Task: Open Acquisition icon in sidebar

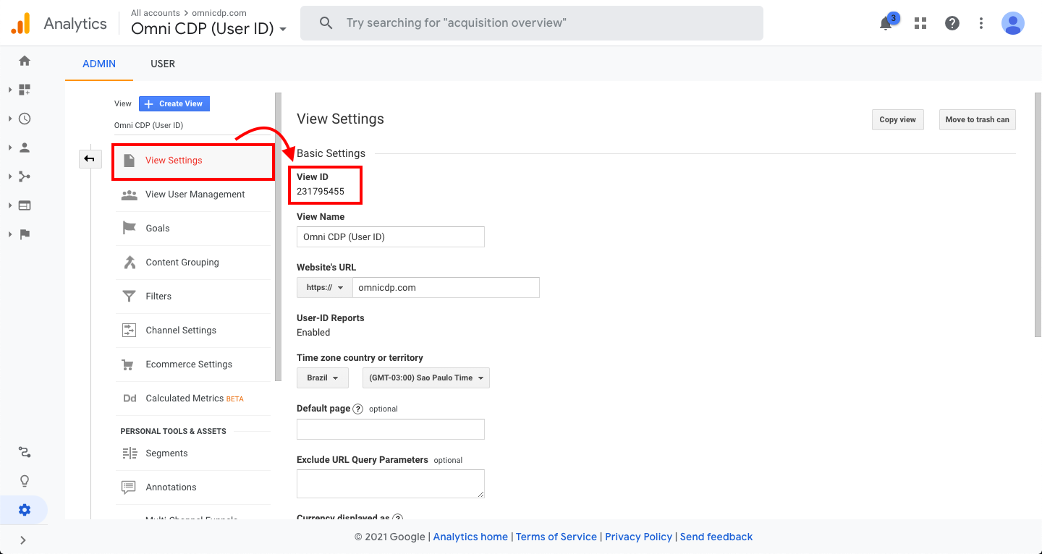Action: tap(25, 176)
